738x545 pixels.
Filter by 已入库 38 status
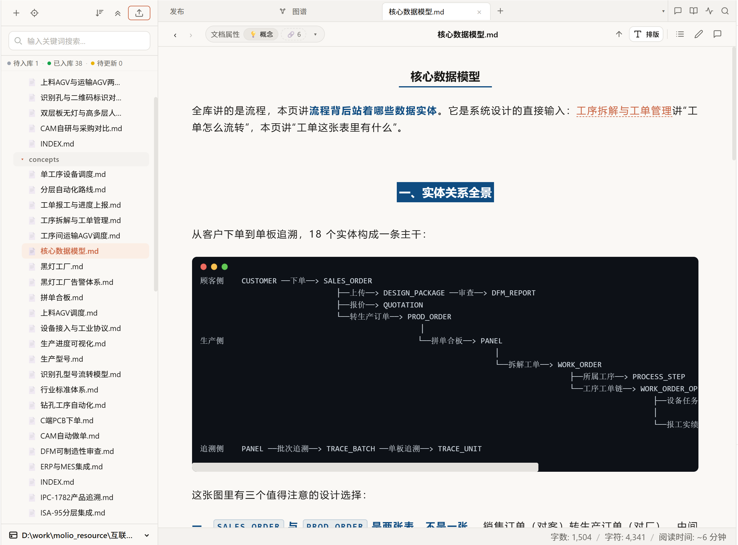65,63
